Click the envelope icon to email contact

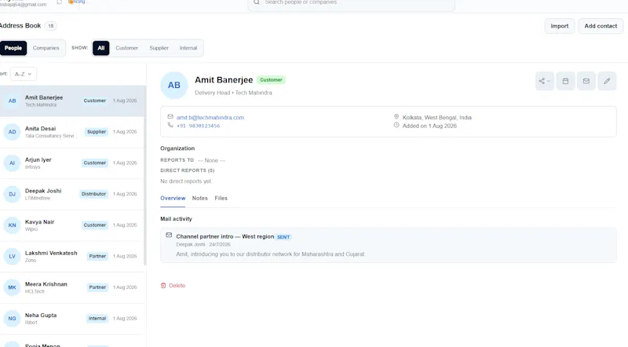586,81
